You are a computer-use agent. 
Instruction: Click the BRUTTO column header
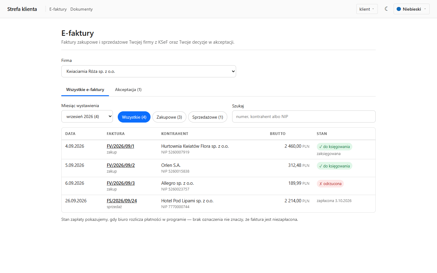(278, 134)
